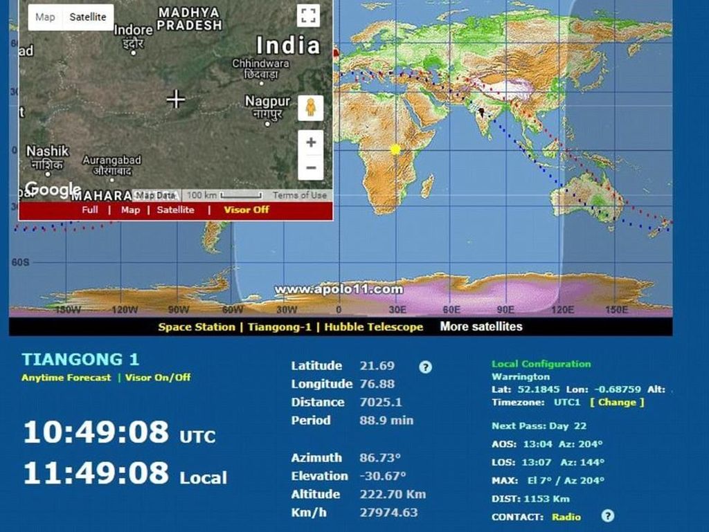Screen dimensions: 709x532
Task: Track the Hubble Telescope
Action: click(373, 327)
